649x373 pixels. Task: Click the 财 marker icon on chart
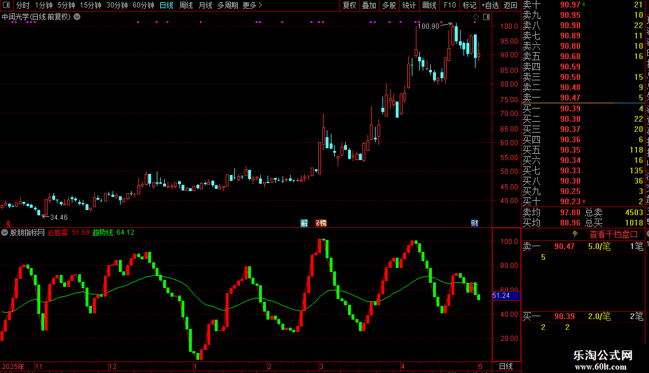point(475,223)
